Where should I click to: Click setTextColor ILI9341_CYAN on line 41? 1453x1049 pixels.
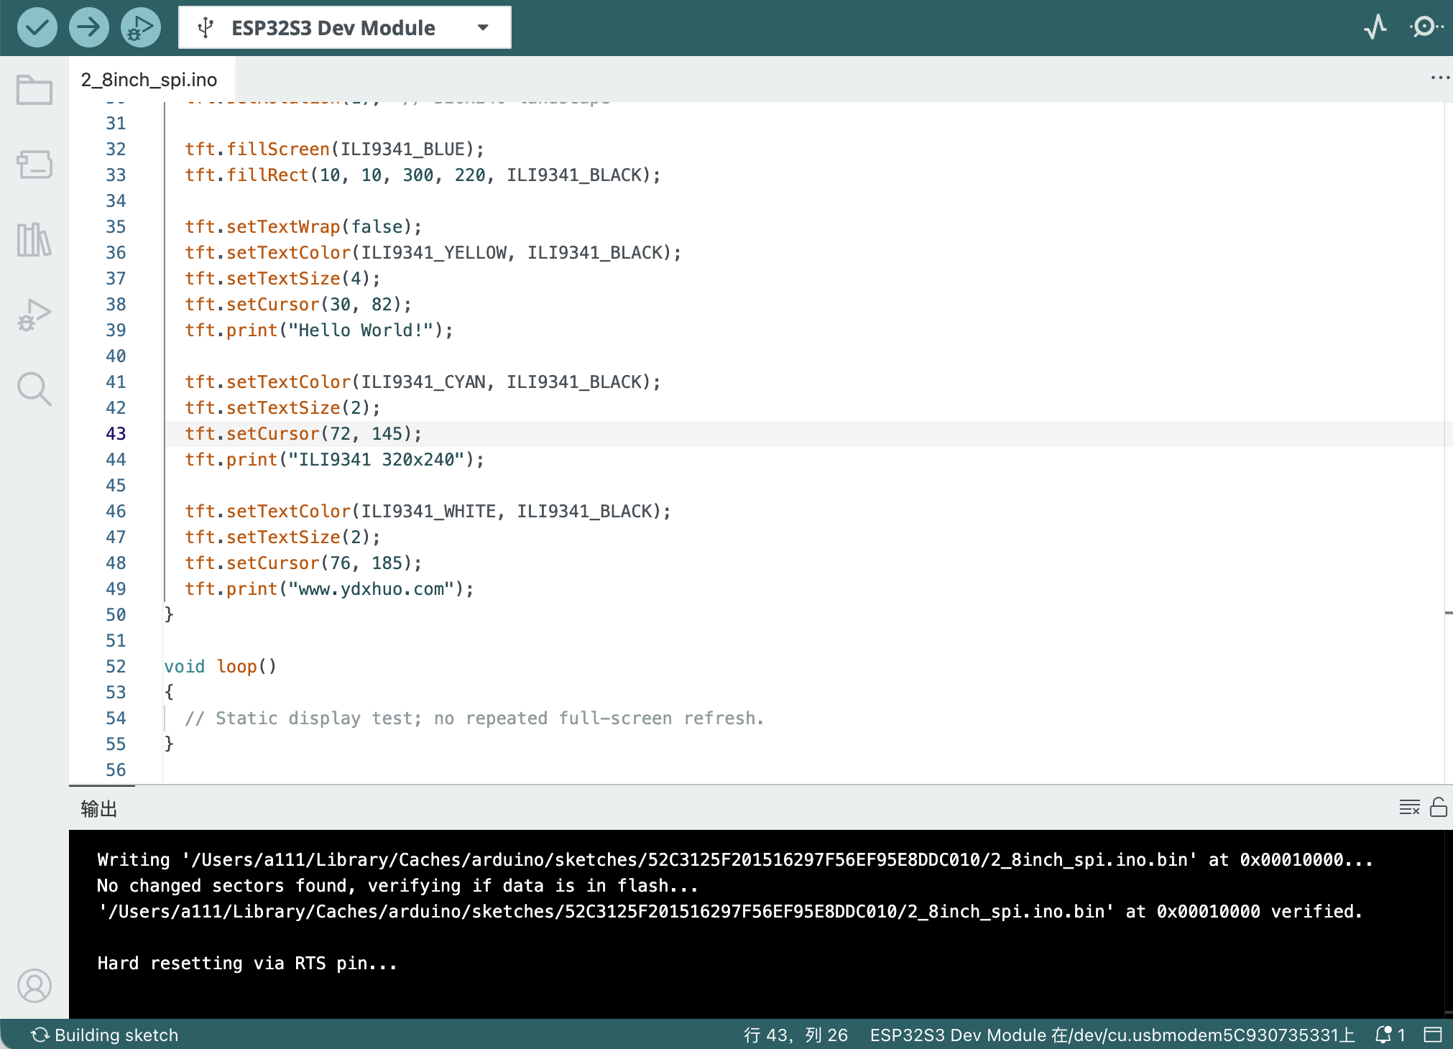(423, 382)
